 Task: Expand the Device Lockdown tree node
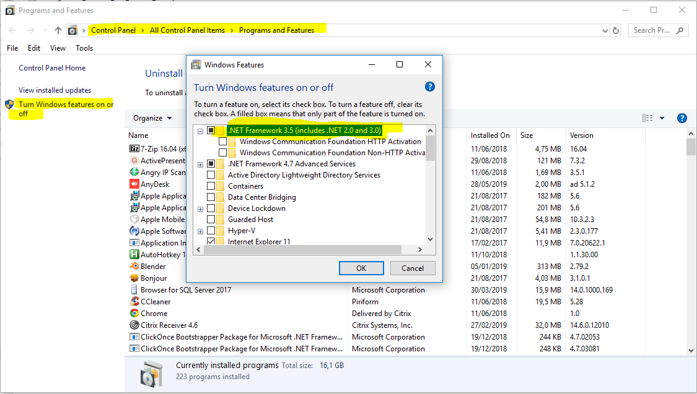(201, 209)
